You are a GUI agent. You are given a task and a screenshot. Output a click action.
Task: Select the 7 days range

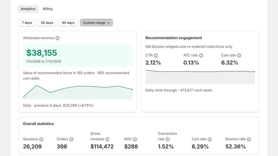pyautogui.click(x=27, y=23)
